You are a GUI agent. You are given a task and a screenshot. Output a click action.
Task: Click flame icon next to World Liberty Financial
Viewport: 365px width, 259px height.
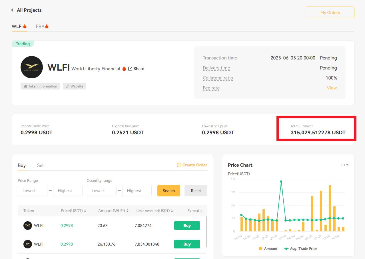(x=124, y=69)
